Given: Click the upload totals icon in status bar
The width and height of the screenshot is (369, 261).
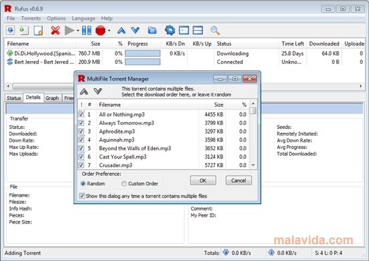Looking at the screenshot, I should [x=271, y=252].
